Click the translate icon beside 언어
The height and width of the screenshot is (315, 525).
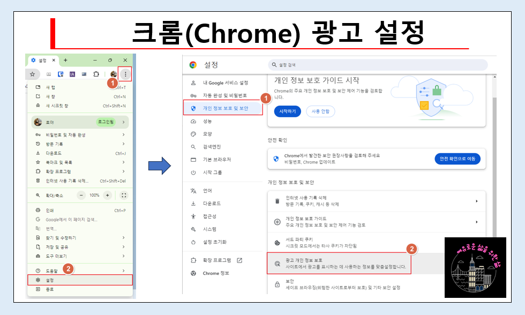pos(193,191)
